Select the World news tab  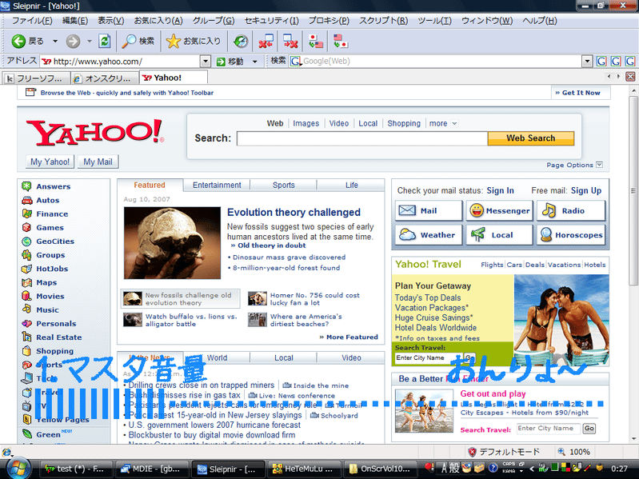(217, 357)
